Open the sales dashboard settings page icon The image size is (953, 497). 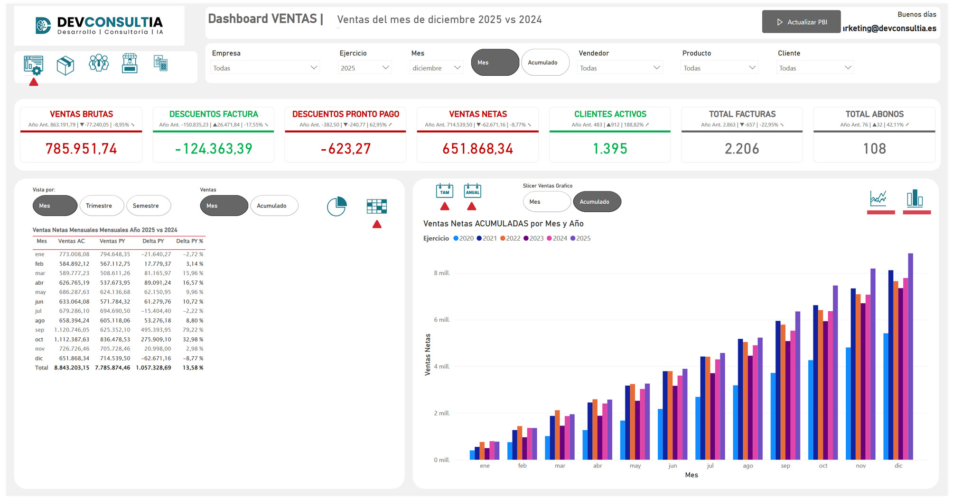pos(33,65)
